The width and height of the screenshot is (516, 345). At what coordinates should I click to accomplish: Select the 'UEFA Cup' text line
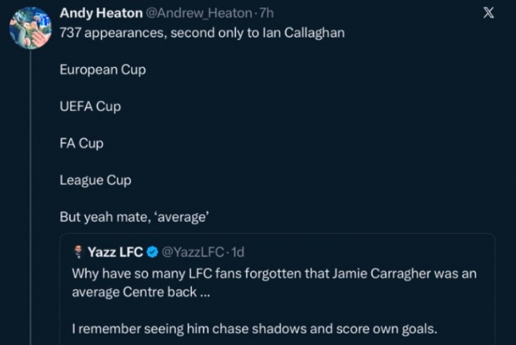(90, 106)
